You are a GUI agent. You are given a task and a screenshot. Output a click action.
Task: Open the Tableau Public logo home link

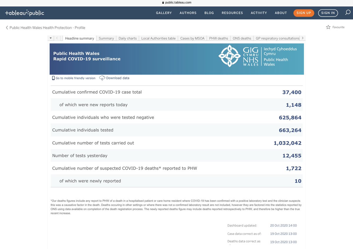click(25, 13)
